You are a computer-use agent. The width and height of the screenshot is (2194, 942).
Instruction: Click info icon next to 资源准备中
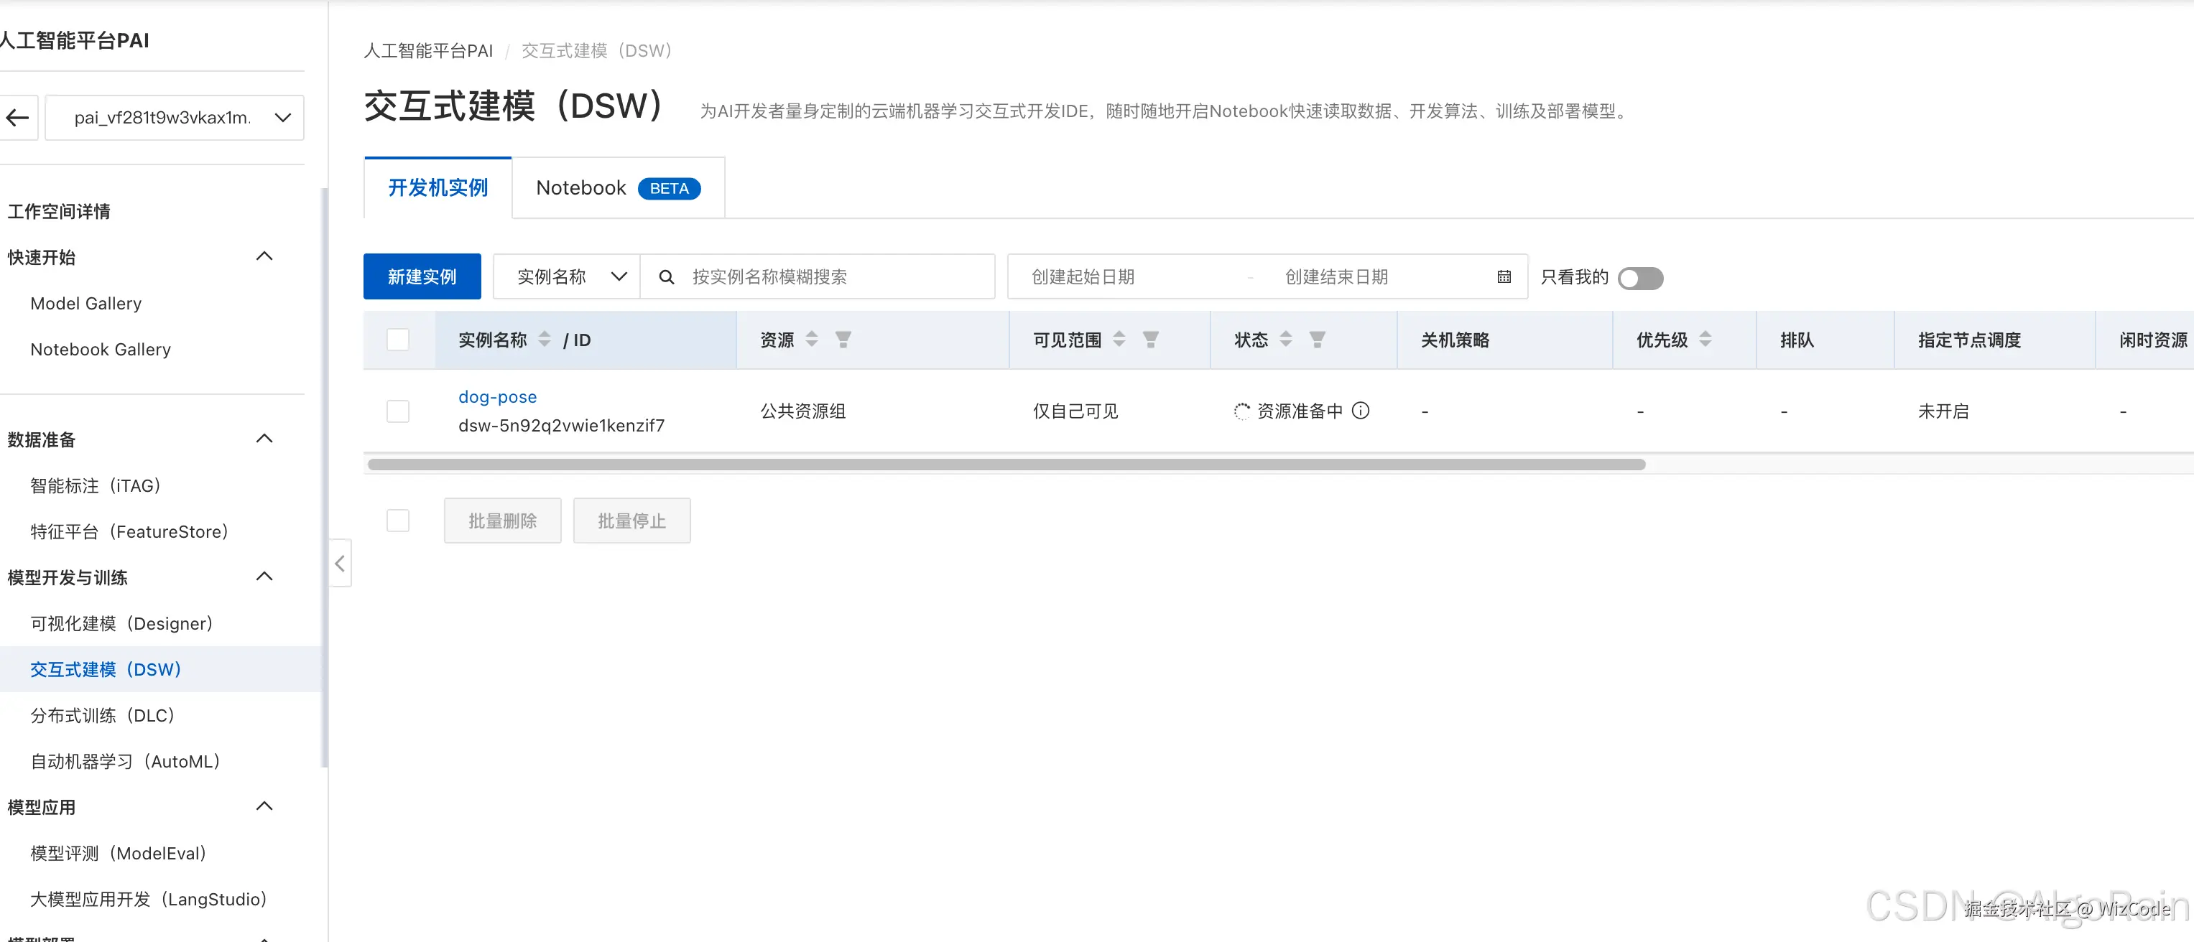(x=1361, y=410)
